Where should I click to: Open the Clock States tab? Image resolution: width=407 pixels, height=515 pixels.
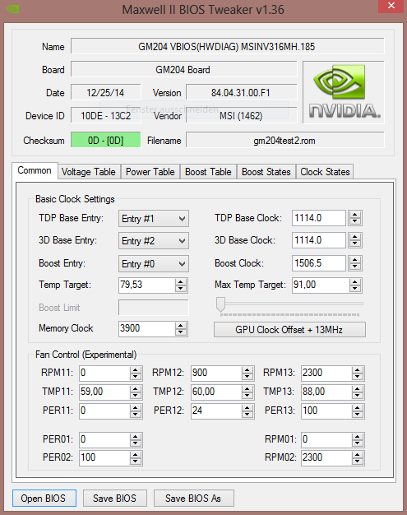tap(325, 172)
